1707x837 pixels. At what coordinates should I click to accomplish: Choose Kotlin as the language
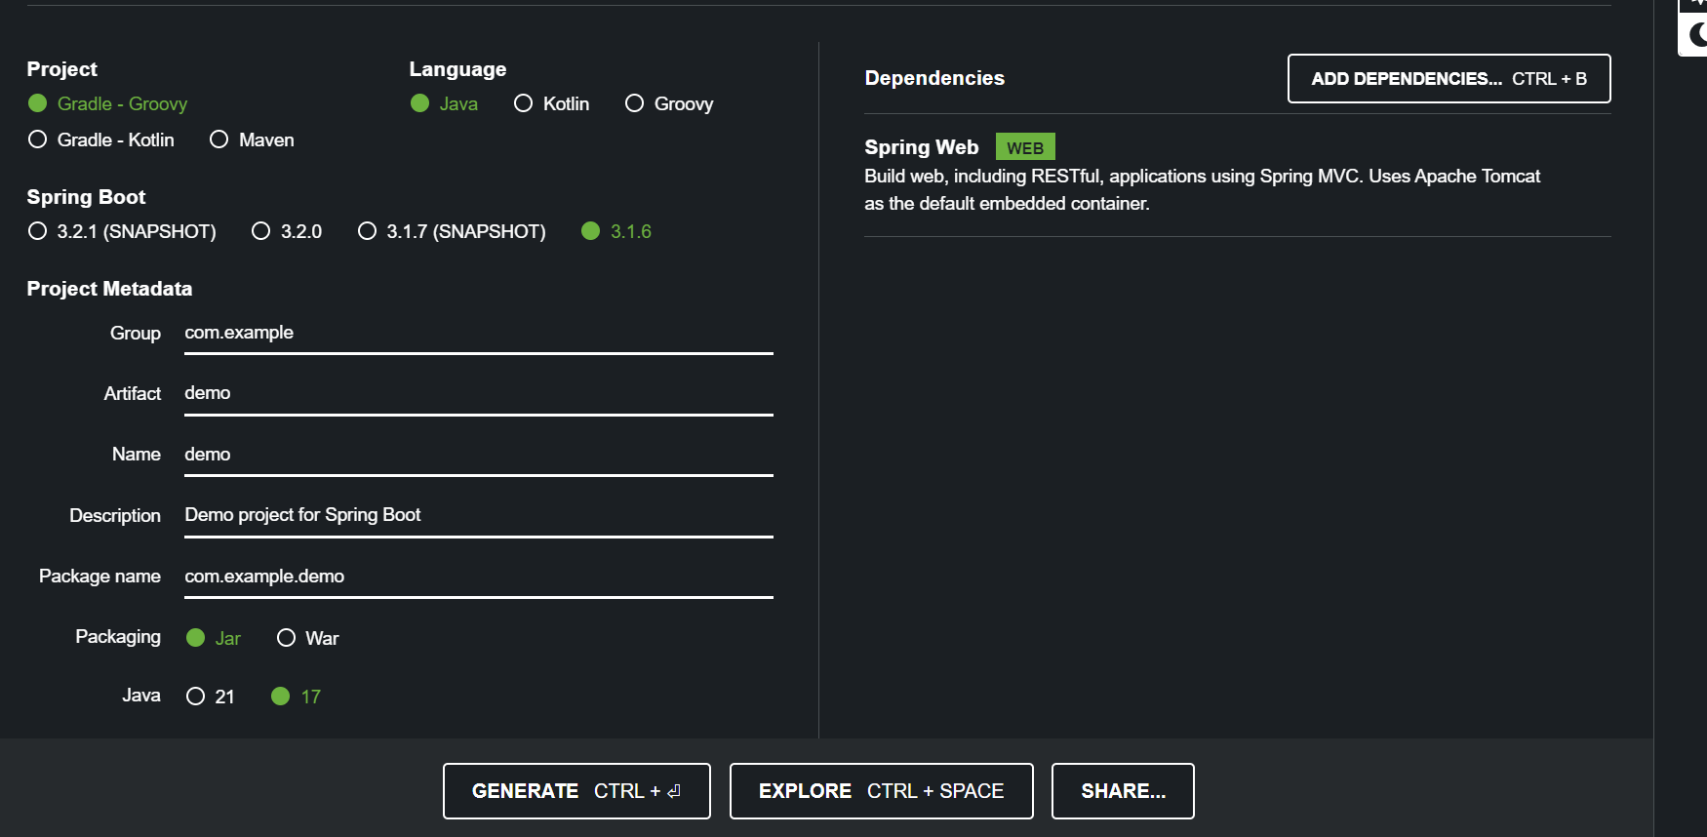click(551, 103)
